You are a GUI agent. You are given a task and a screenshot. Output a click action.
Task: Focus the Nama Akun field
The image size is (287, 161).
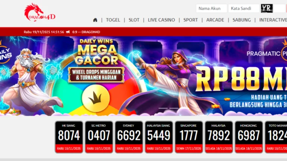[212, 9]
